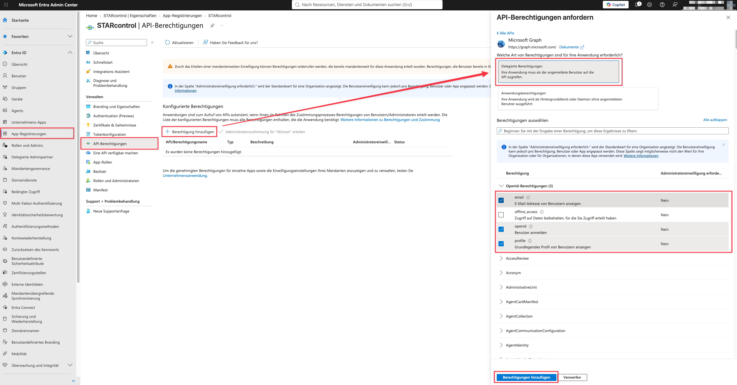
Task: Collapse the OpenId-Berechtigungen group
Action: pyautogui.click(x=501, y=186)
